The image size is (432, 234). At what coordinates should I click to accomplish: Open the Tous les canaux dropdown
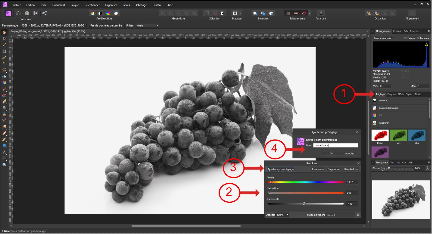(x=384, y=38)
